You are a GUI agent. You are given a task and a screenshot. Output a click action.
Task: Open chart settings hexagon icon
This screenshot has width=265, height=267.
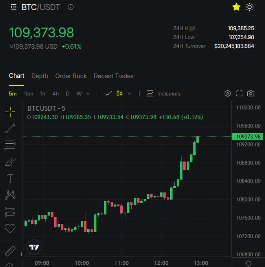click(228, 93)
